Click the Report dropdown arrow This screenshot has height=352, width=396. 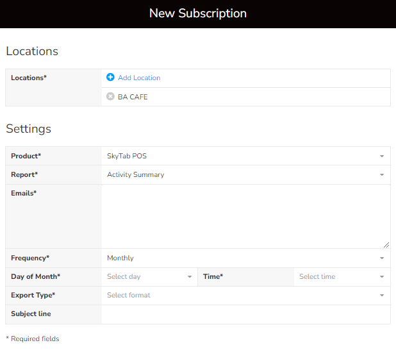382,175
